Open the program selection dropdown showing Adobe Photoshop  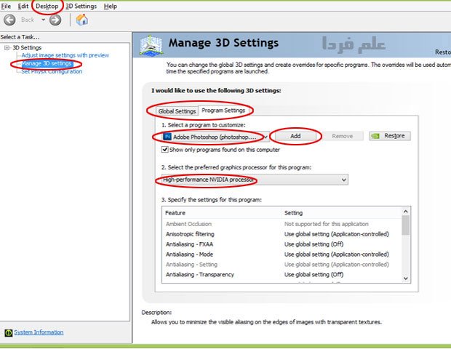(211, 136)
